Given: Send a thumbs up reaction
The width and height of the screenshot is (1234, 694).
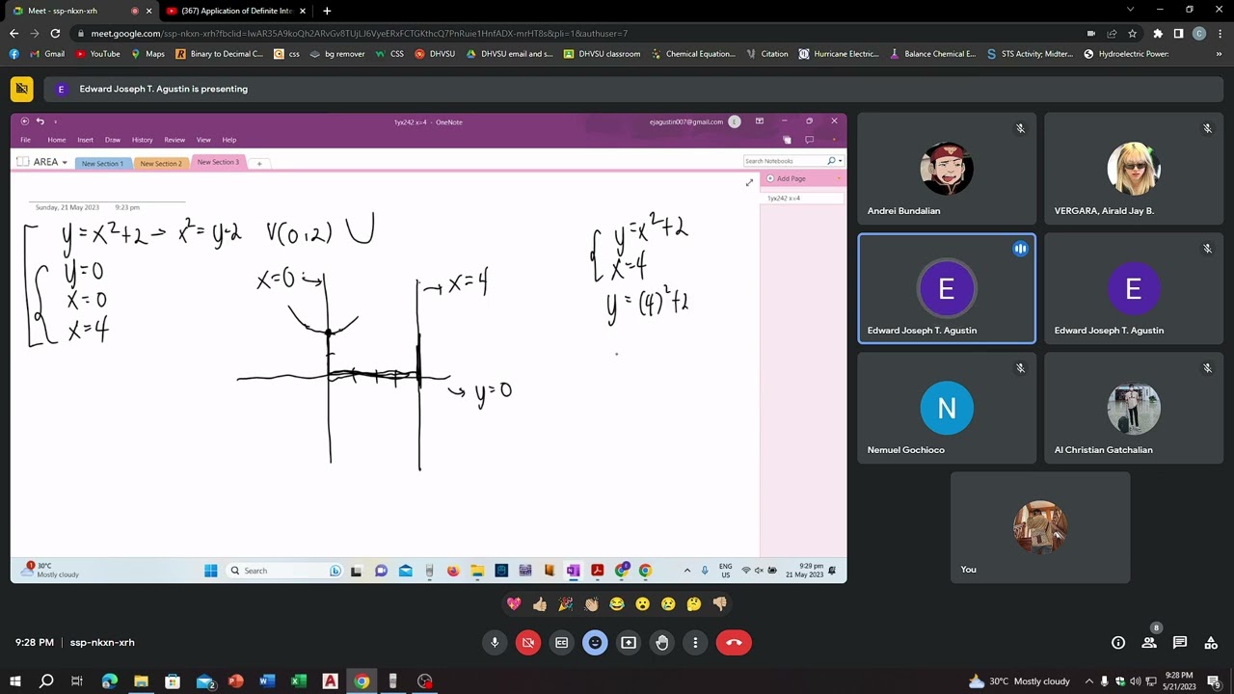Looking at the screenshot, I should tap(540, 604).
